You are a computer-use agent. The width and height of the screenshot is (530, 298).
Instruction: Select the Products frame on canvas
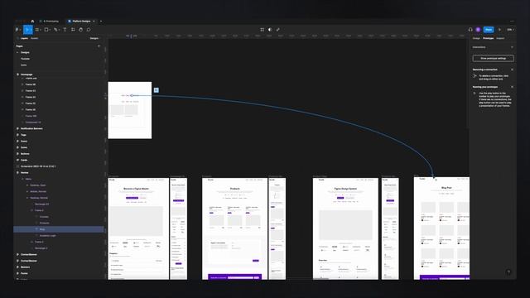(x=234, y=228)
